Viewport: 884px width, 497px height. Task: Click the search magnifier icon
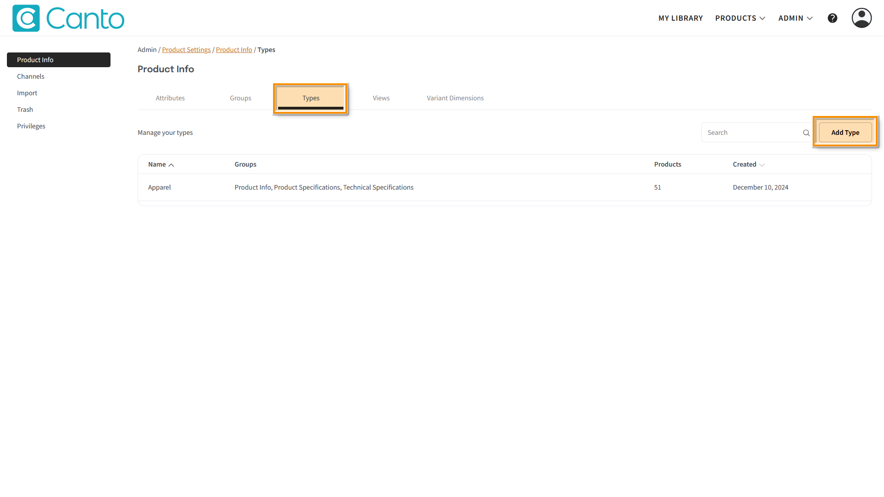pyautogui.click(x=806, y=133)
